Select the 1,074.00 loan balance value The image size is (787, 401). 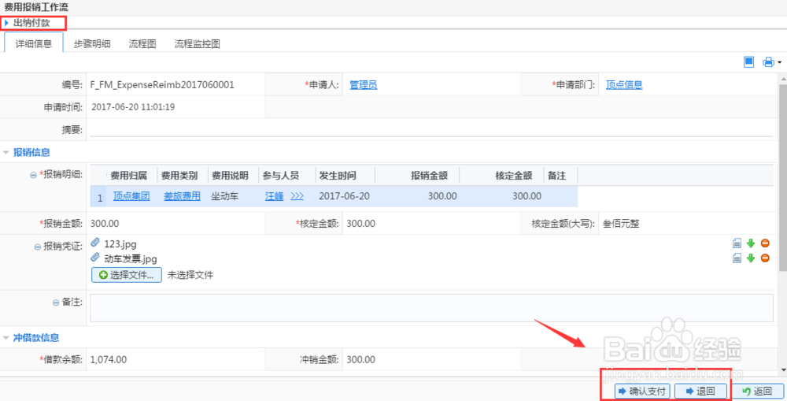tap(109, 359)
